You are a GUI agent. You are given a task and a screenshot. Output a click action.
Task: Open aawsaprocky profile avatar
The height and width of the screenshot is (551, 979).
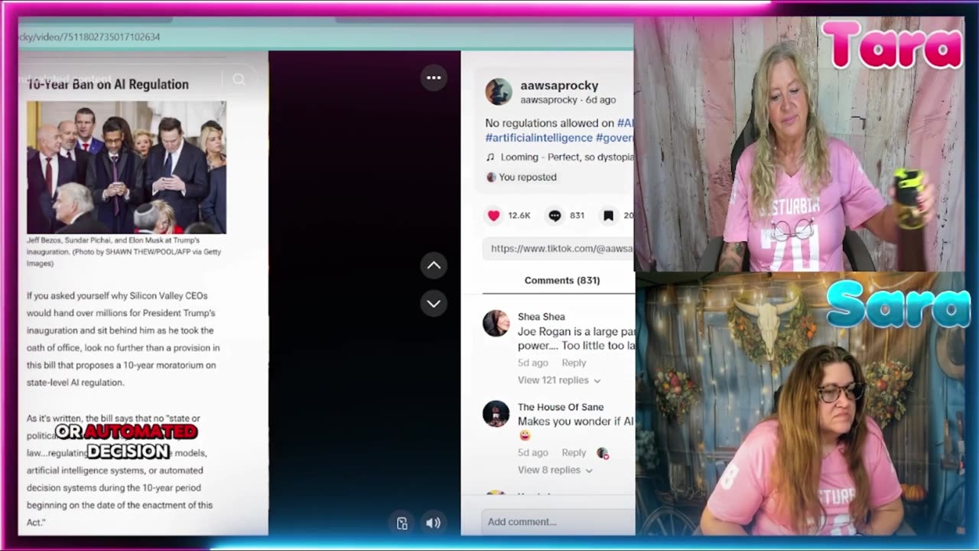499,92
